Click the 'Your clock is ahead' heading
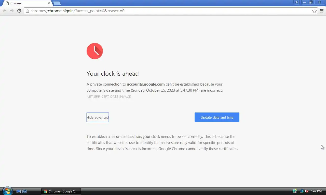Image resolution: width=326 pixels, height=195 pixels. (x=113, y=73)
